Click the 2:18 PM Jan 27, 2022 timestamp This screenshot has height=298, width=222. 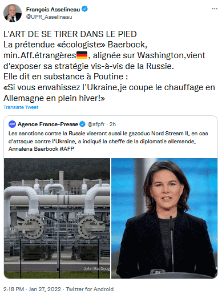coord(32,289)
